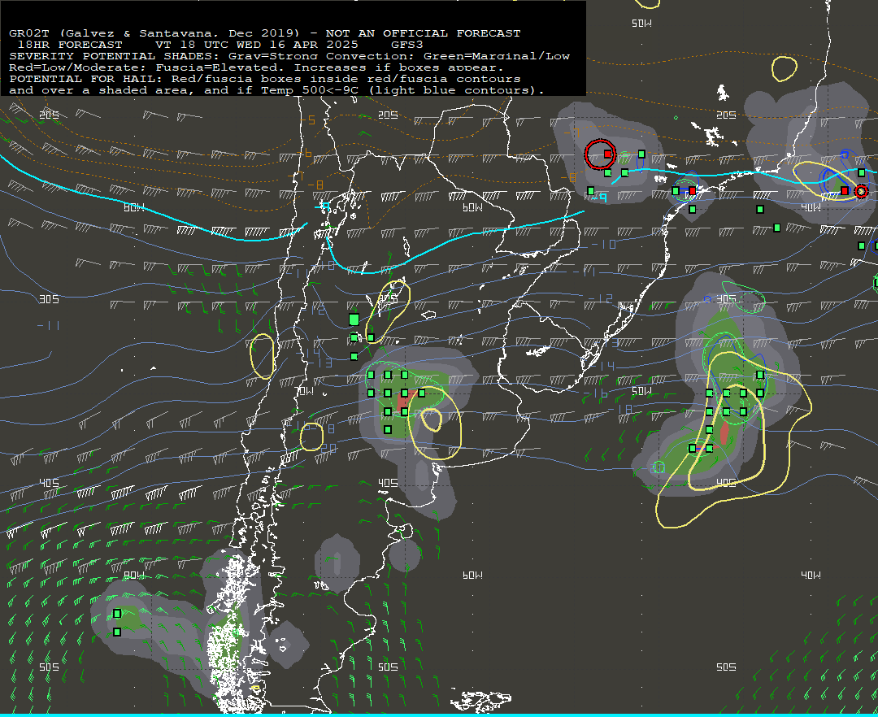Select the red box beside the green box on the Brazilian coast
Screen dimensions: 878x717
point(692,191)
